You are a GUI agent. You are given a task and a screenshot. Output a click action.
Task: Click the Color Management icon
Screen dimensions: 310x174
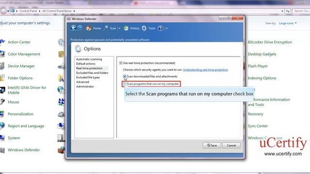click(2, 54)
